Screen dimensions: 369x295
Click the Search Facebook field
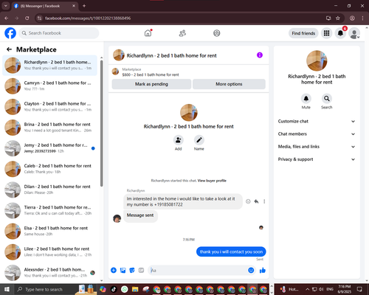point(59,33)
